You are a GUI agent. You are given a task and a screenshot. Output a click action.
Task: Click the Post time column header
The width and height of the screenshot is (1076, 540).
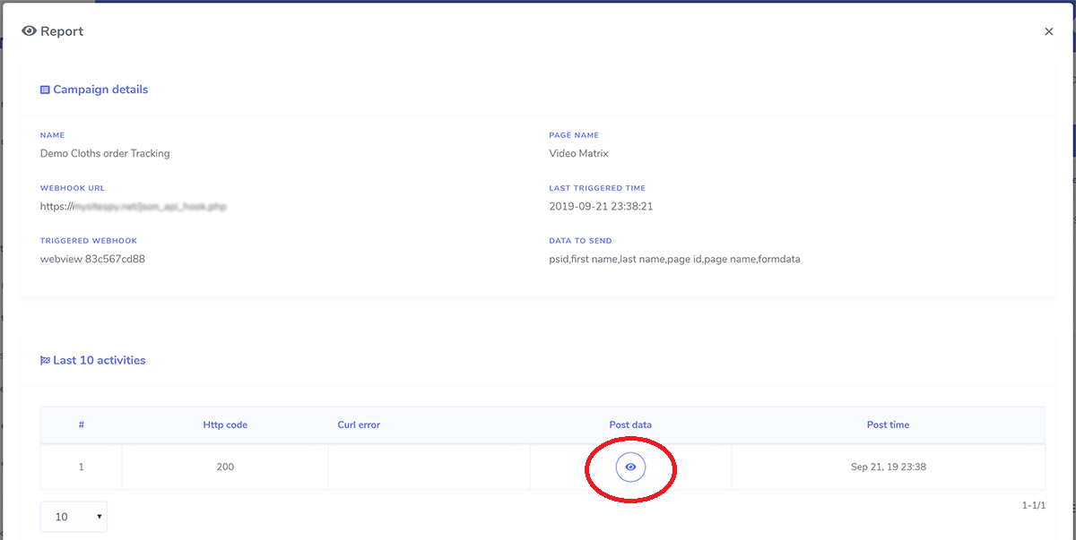click(888, 424)
